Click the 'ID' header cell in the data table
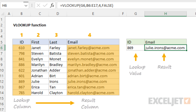 [x=22, y=42]
